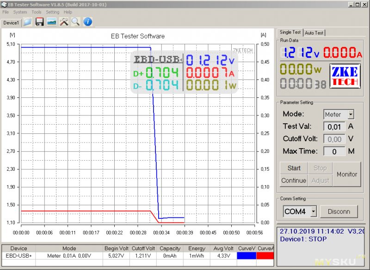Click the Stop button
This screenshot has width=370, height=270.
click(x=320, y=168)
